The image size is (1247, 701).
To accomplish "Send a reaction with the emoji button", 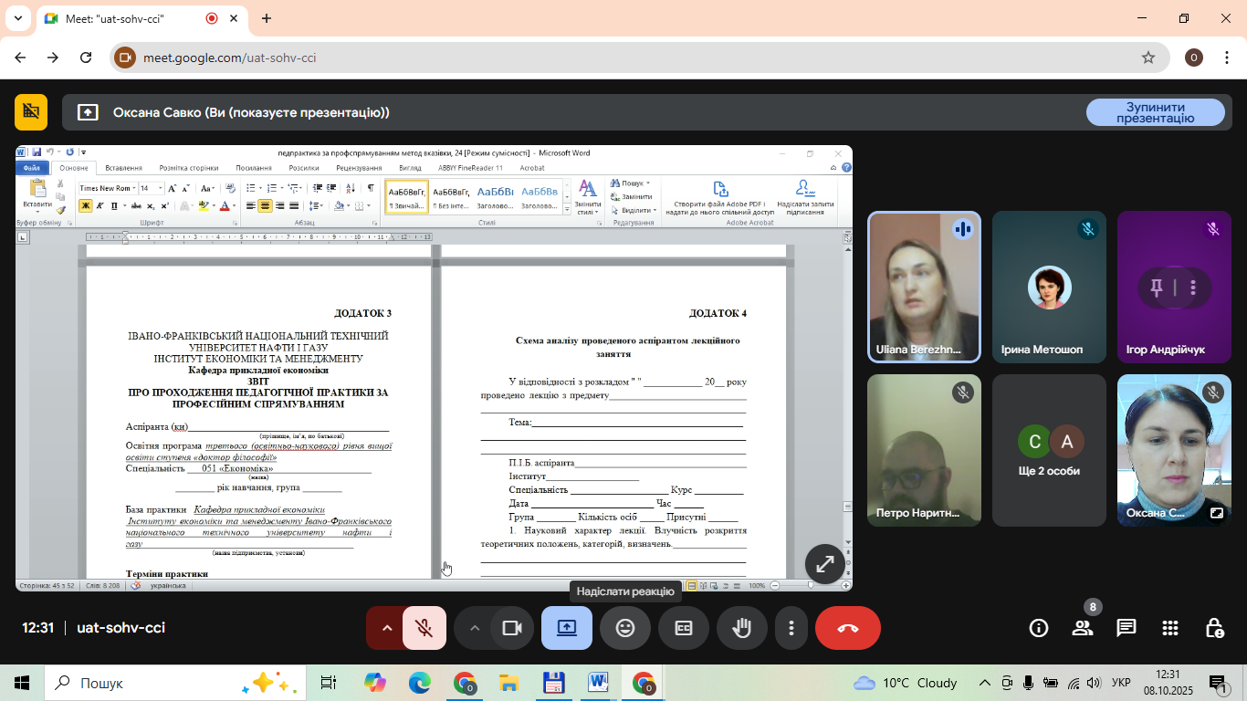I will pyautogui.click(x=625, y=628).
